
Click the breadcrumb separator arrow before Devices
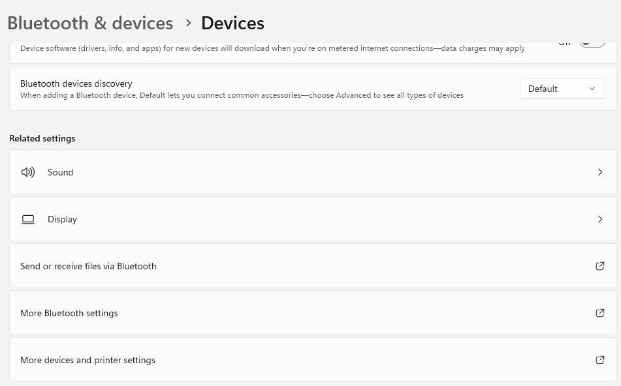[x=189, y=23]
